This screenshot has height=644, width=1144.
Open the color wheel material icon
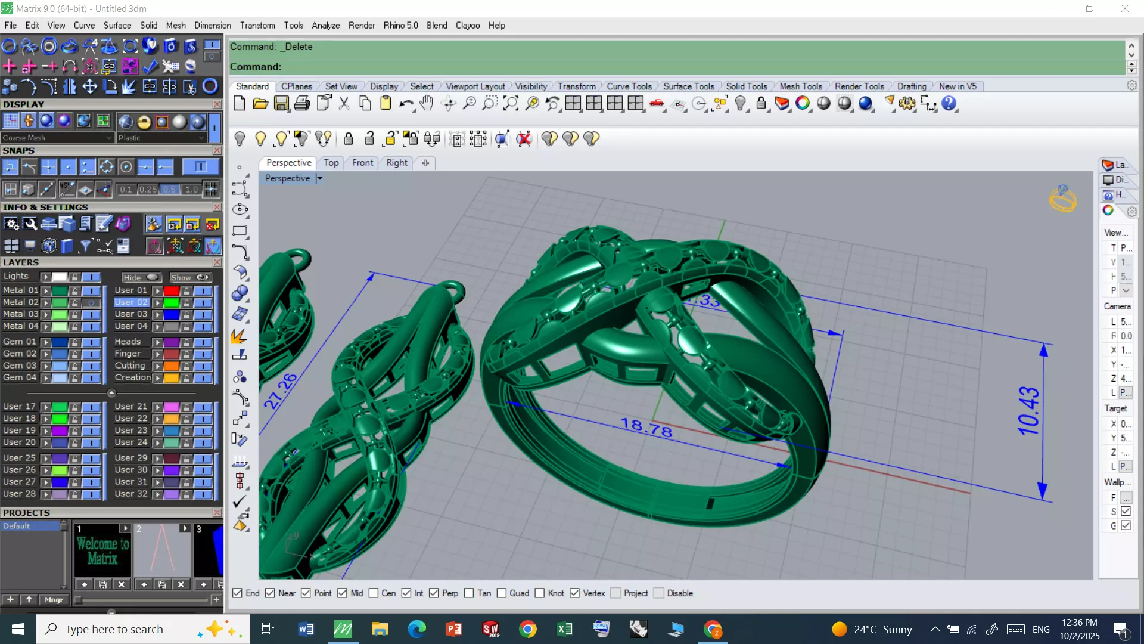click(x=803, y=104)
